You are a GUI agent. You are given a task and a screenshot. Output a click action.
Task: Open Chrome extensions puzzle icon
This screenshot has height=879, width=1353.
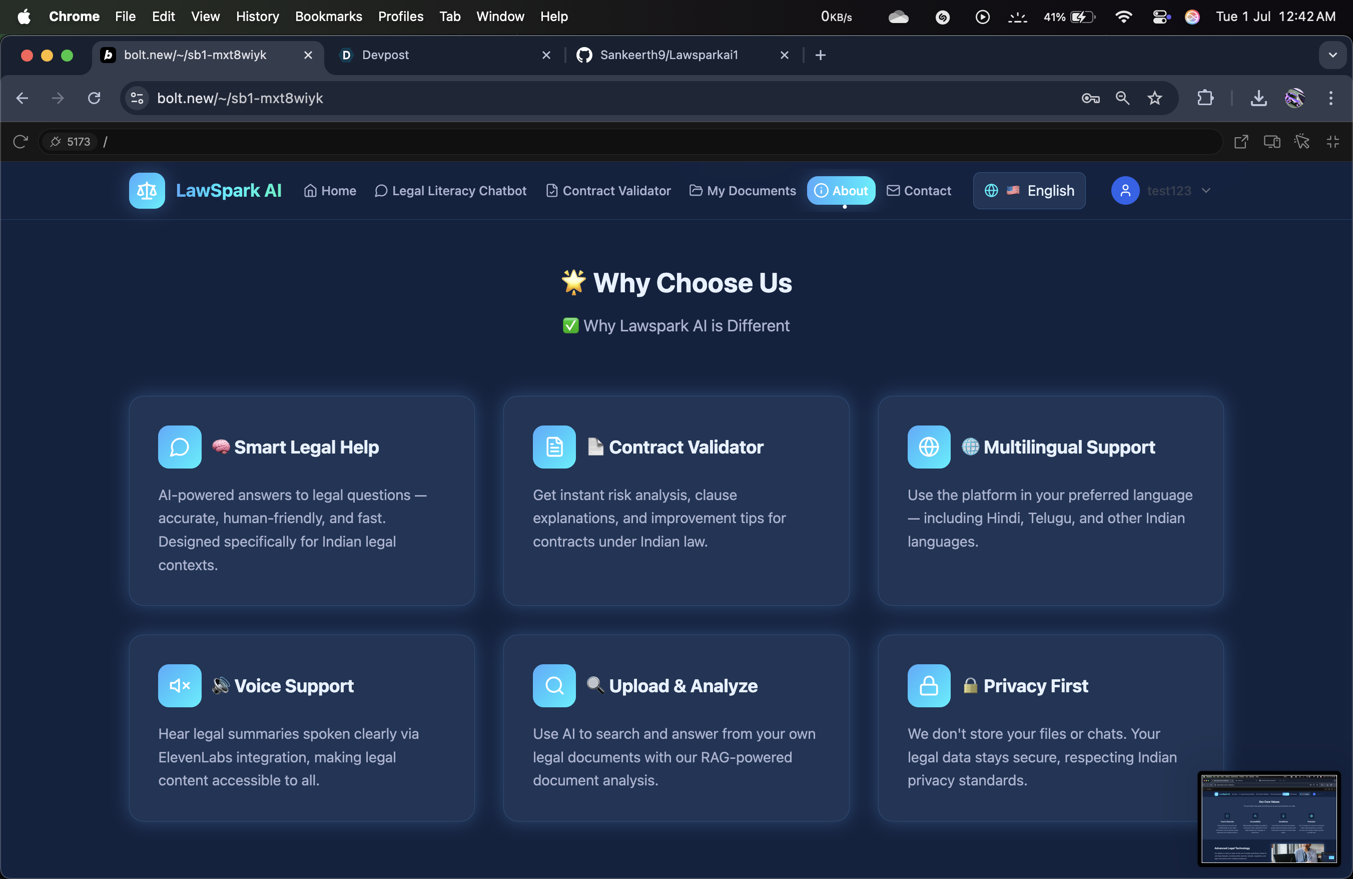point(1205,98)
